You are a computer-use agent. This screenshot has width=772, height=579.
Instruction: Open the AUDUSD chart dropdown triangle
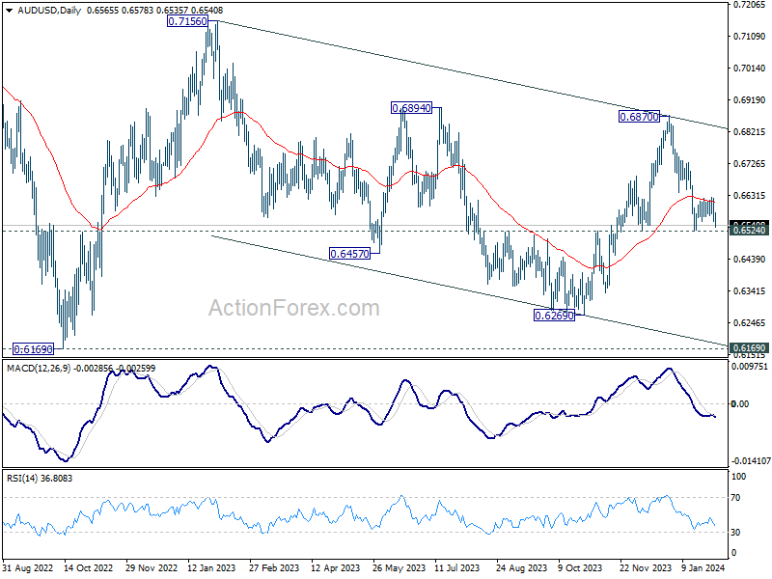[x=9, y=11]
